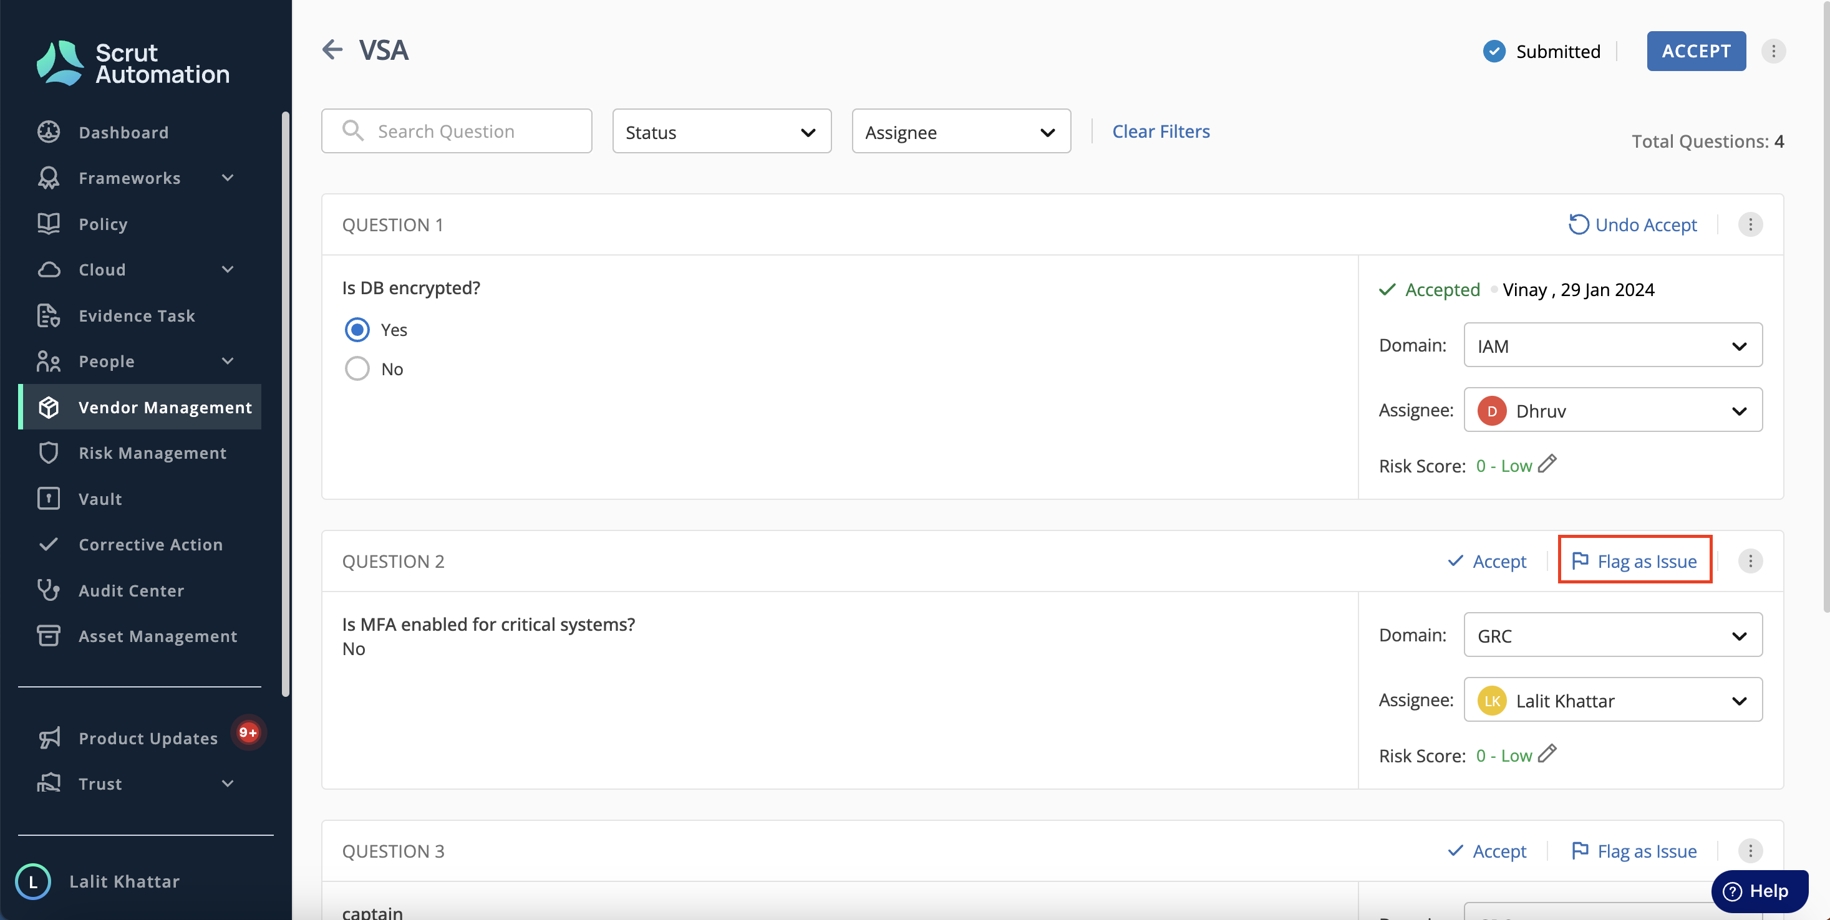Select the No radio option
This screenshot has width=1830, height=920.
click(x=357, y=369)
